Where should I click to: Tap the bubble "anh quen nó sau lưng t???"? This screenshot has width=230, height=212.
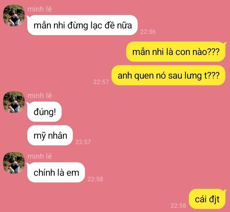[x=168, y=75]
